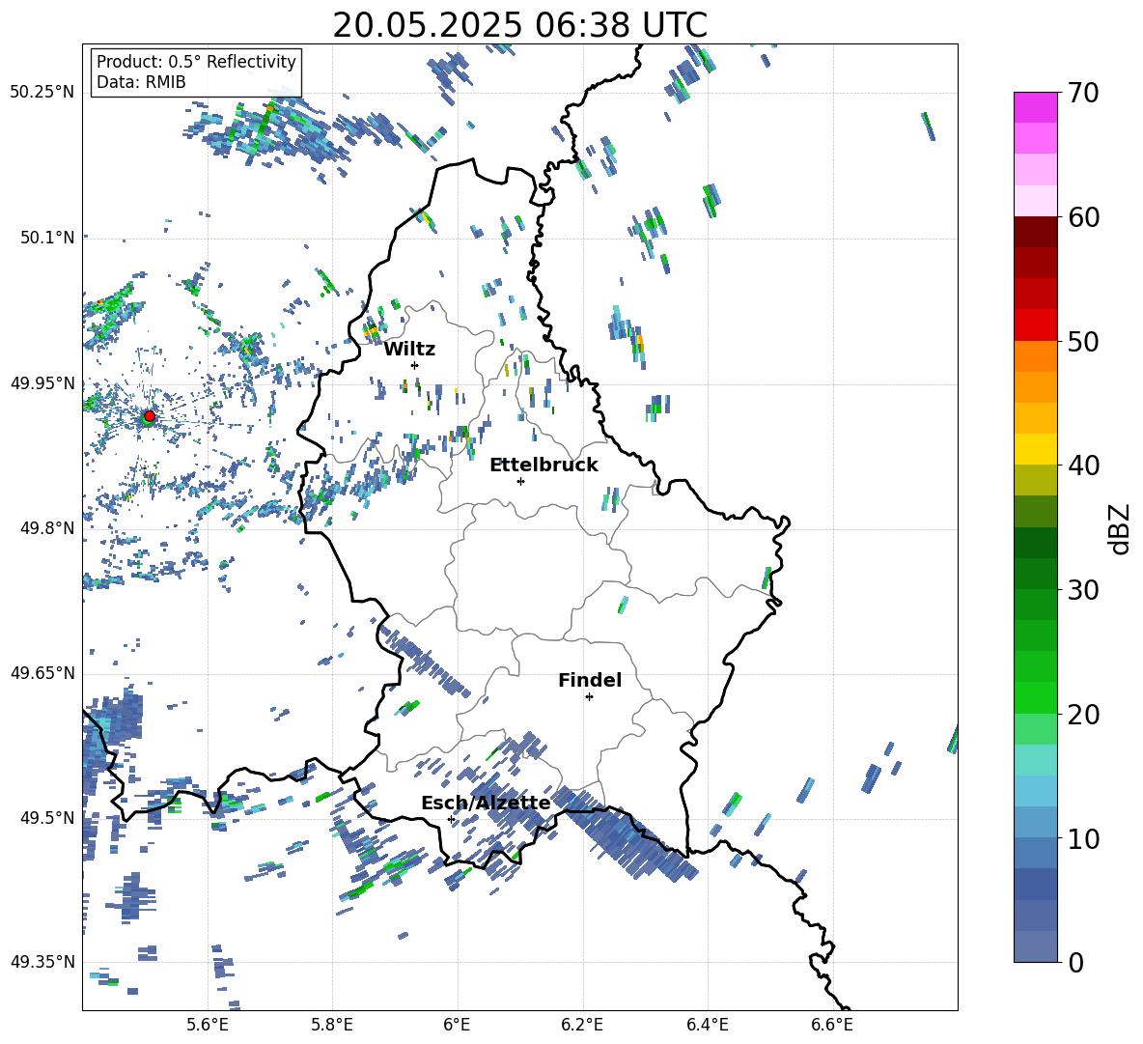Click the 49.35°N latitude label

click(x=42, y=962)
